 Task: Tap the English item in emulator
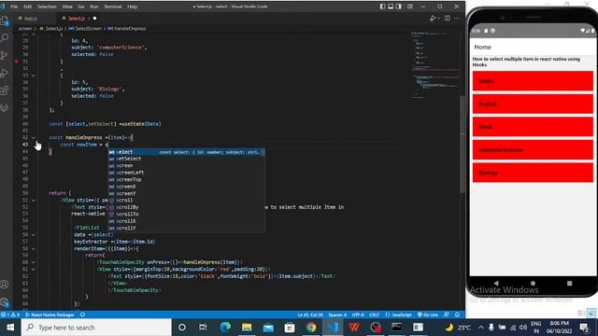coord(533,104)
